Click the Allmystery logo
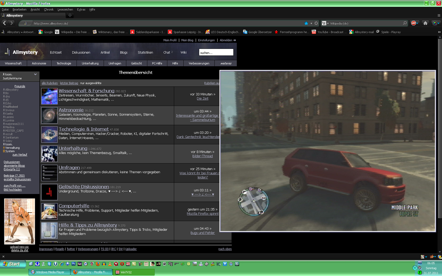The height and width of the screenshot is (276, 442). 21,52
